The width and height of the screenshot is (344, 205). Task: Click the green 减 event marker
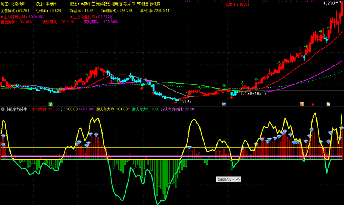point(50,104)
